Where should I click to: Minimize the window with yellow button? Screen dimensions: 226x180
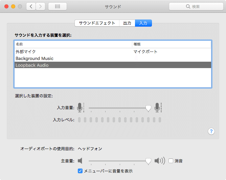[x=13, y=6]
